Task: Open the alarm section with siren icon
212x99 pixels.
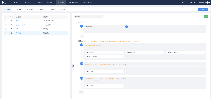Action: click(27, 3)
